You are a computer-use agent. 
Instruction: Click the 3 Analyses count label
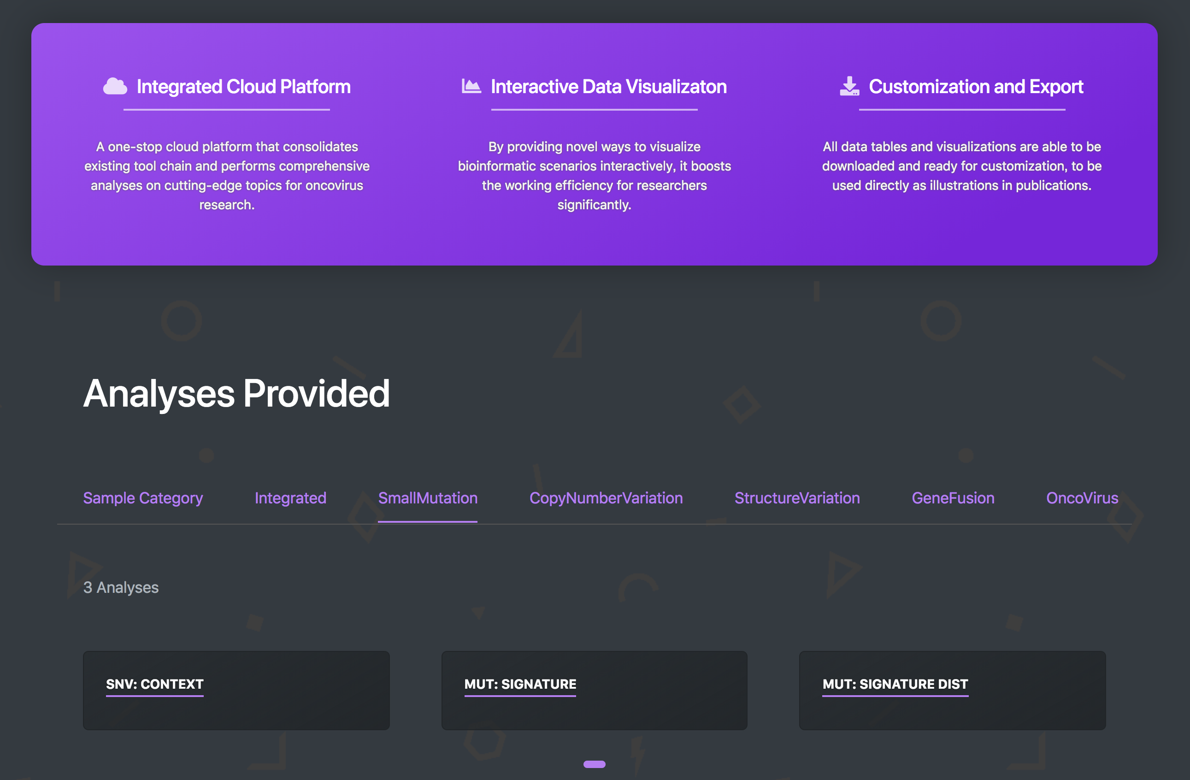120,587
